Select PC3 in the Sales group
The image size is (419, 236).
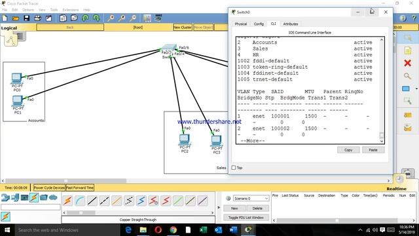(x=216, y=141)
